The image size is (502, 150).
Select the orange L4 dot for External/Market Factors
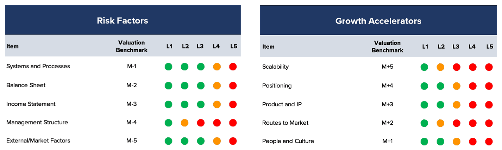tap(217, 141)
